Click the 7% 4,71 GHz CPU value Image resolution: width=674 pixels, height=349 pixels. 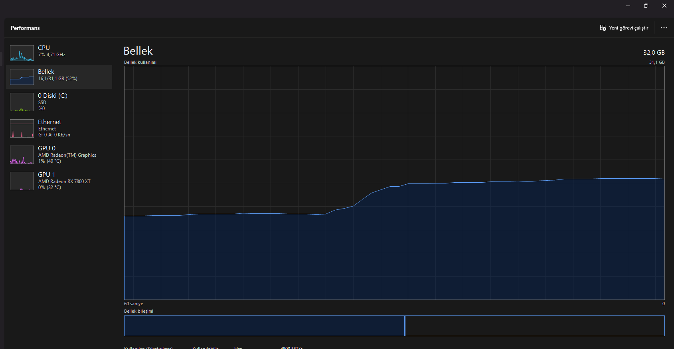pos(51,55)
